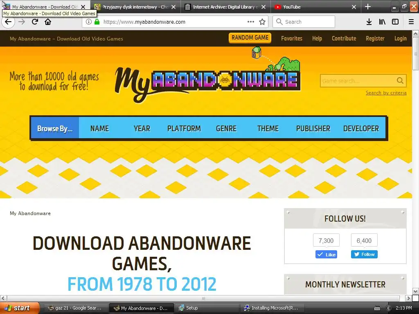Click the vertical scrollbar down arrow
The width and height of the screenshot is (419, 314).
tap(415, 291)
